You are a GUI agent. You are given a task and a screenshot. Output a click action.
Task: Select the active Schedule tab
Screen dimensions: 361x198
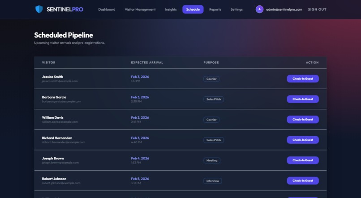point(193,9)
